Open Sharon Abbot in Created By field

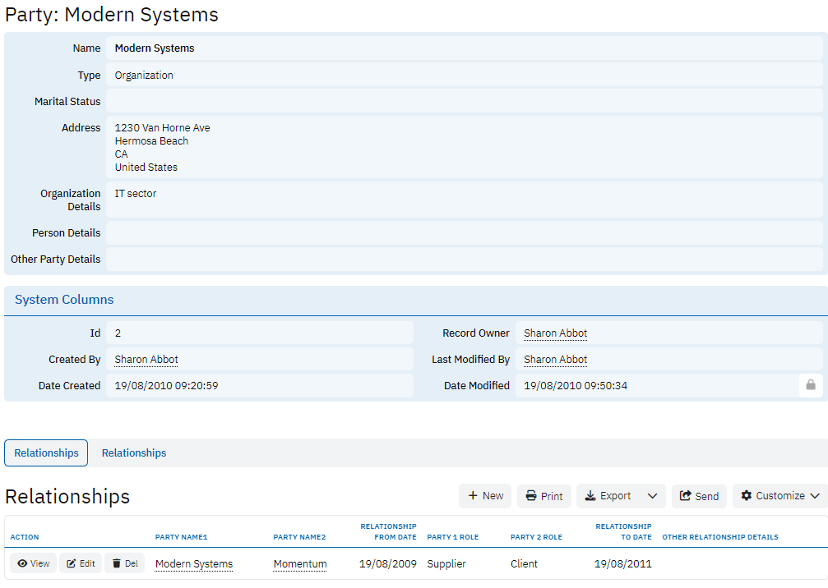click(146, 360)
